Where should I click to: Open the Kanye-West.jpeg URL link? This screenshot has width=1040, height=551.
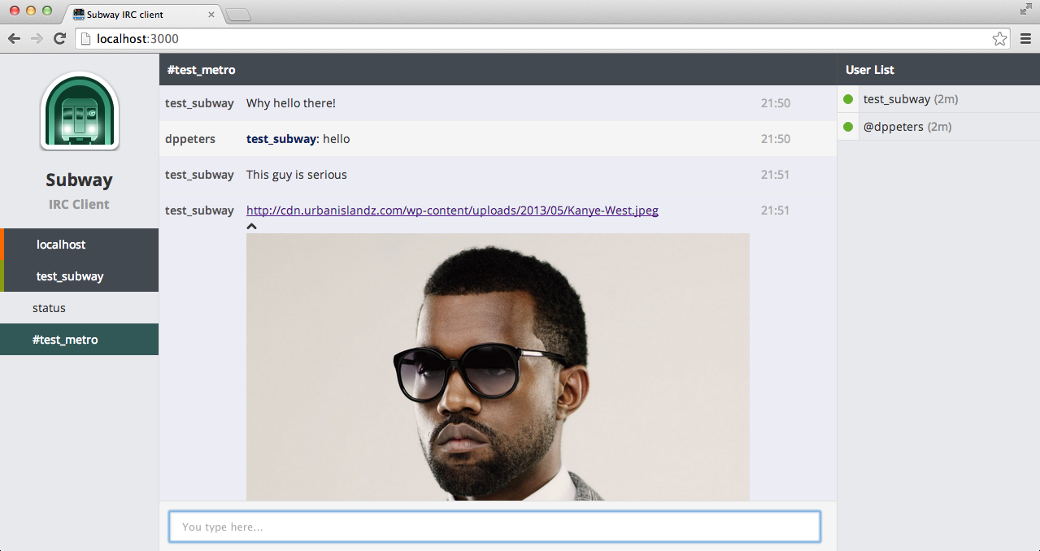(452, 210)
